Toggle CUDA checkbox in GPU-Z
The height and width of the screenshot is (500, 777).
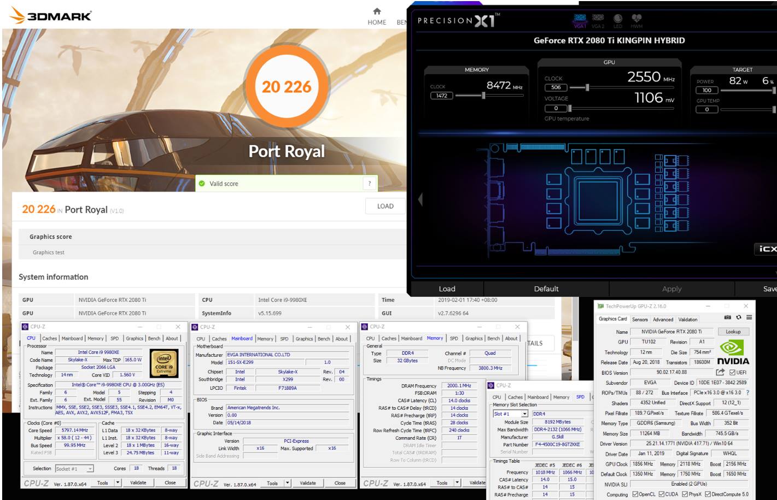pos(662,495)
